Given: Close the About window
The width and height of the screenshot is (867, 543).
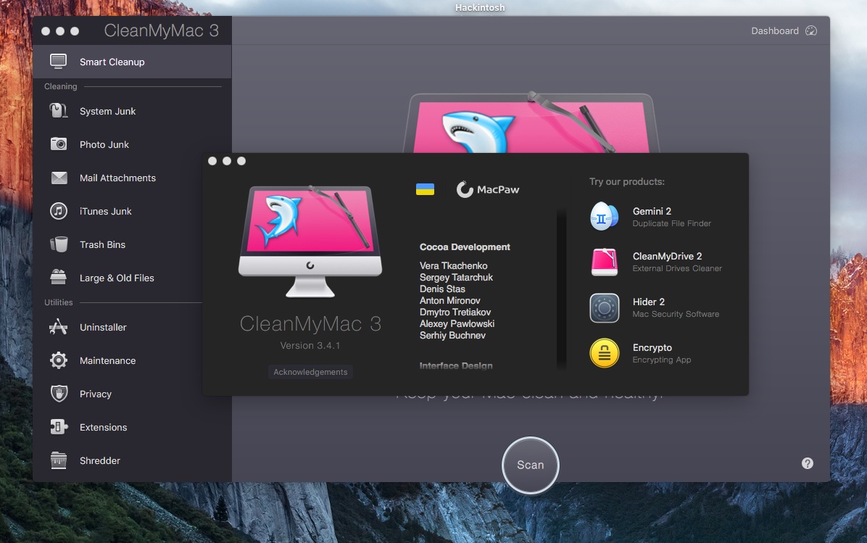Looking at the screenshot, I should point(212,161).
